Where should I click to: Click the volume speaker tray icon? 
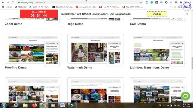(x=179, y=105)
